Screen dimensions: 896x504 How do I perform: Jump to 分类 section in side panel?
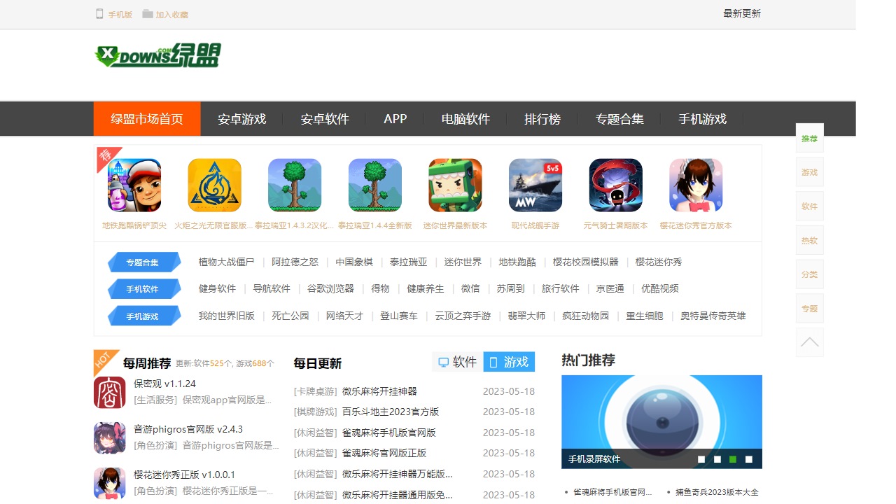pos(810,274)
